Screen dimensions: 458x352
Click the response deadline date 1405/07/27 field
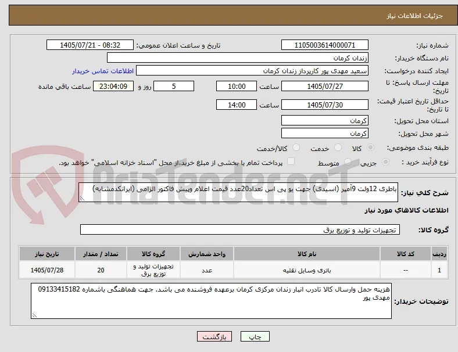tap(325, 86)
